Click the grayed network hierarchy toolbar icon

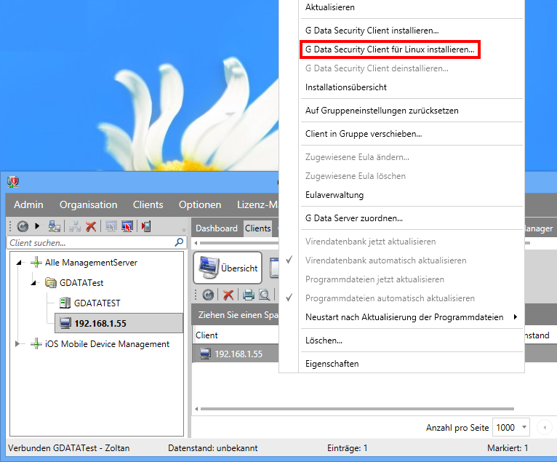(75, 226)
